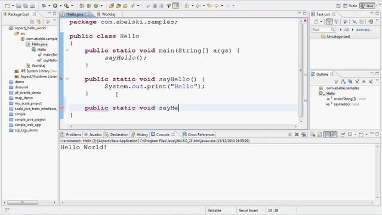
Task: Click Remove All Terminated Launches in Console
Action: 304,134
